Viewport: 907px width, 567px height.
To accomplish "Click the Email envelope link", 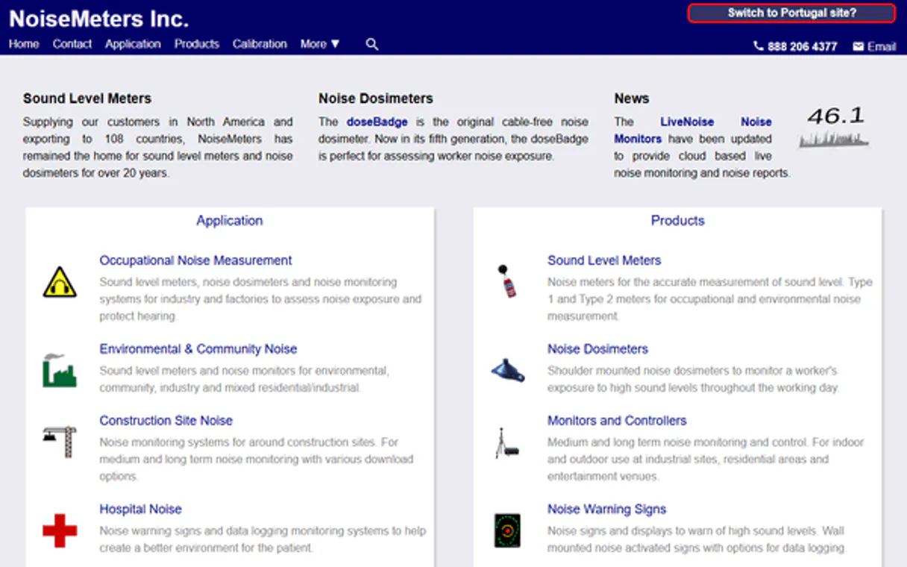I will point(874,46).
